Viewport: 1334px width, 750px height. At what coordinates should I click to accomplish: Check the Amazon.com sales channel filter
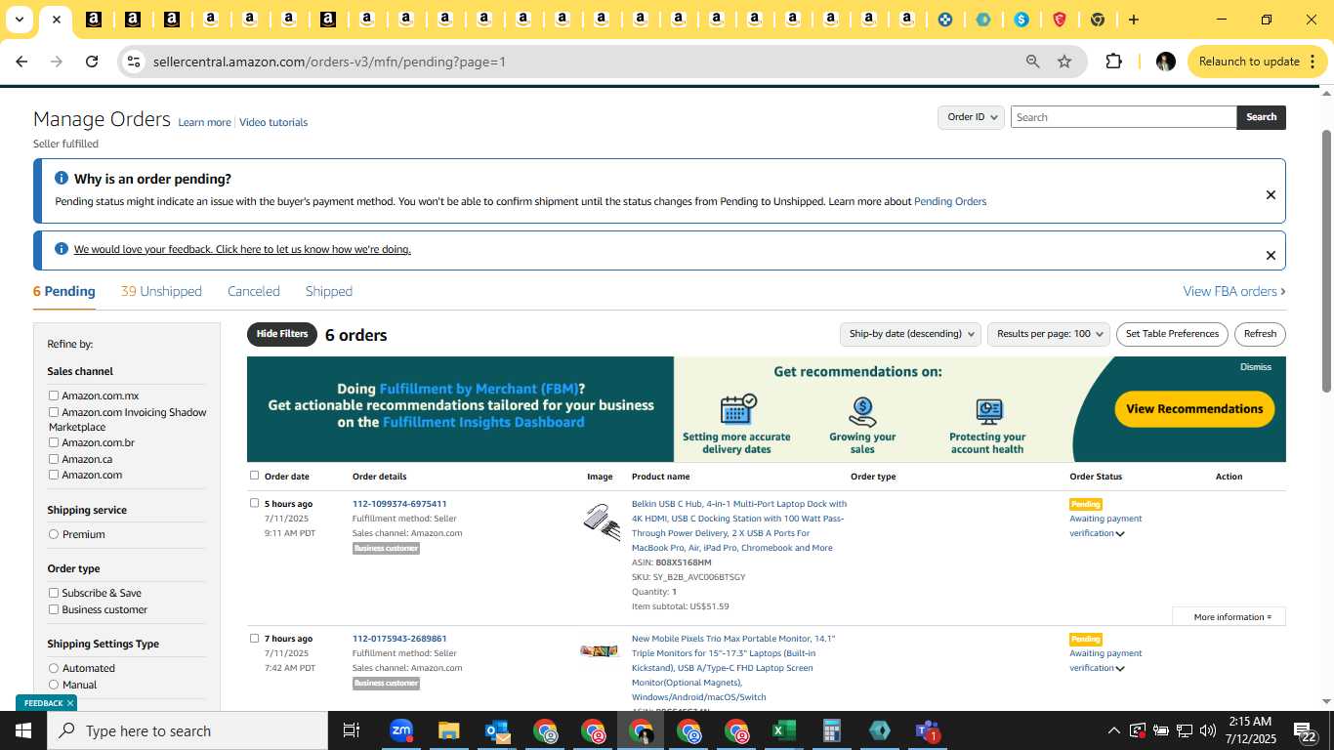(x=54, y=475)
